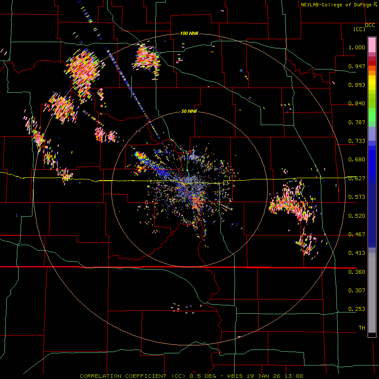This screenshot has height=379, width=379.
Task: Click the 0.840 scale value
Action: (357, 104)
